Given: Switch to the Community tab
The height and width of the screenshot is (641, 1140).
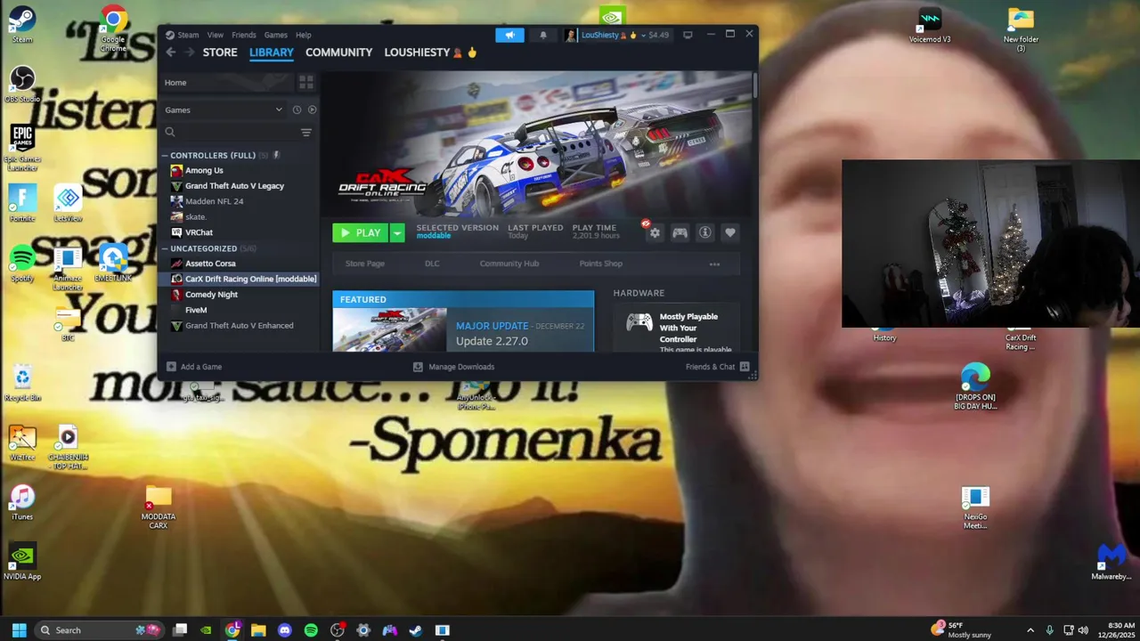Looking at the screenshot, I should point(338,53).
